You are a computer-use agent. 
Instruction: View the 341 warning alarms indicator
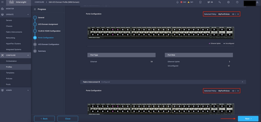tap(190, 2)
